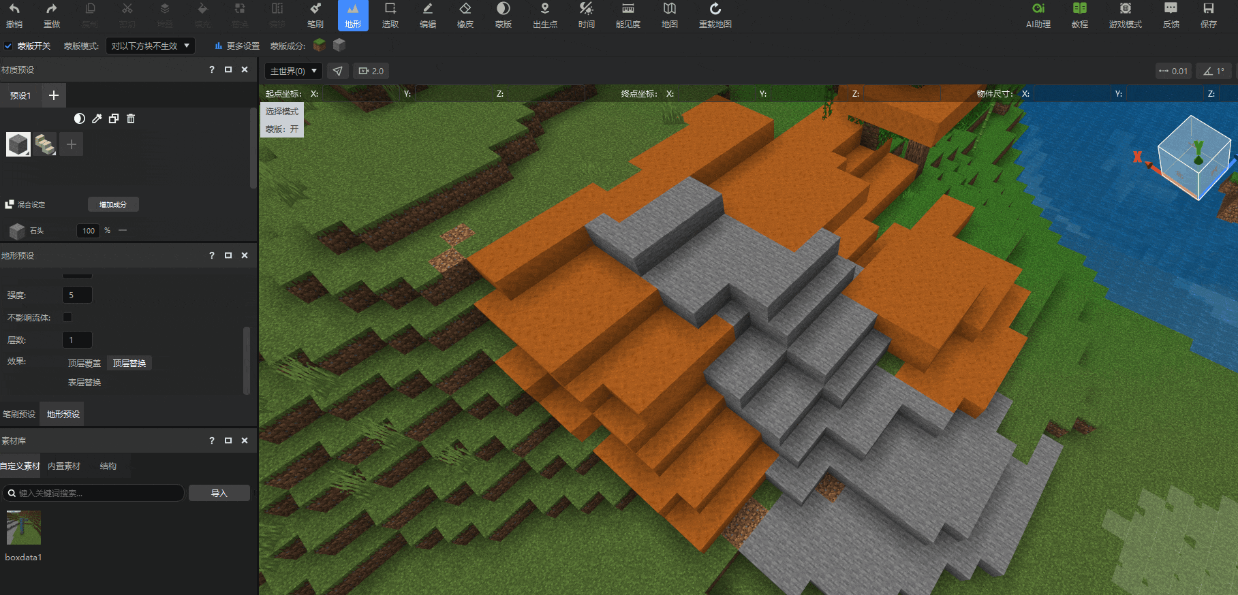Select the 顶层替换 effect option
The image size is (1238, 595).
click(x=129, y=363)
